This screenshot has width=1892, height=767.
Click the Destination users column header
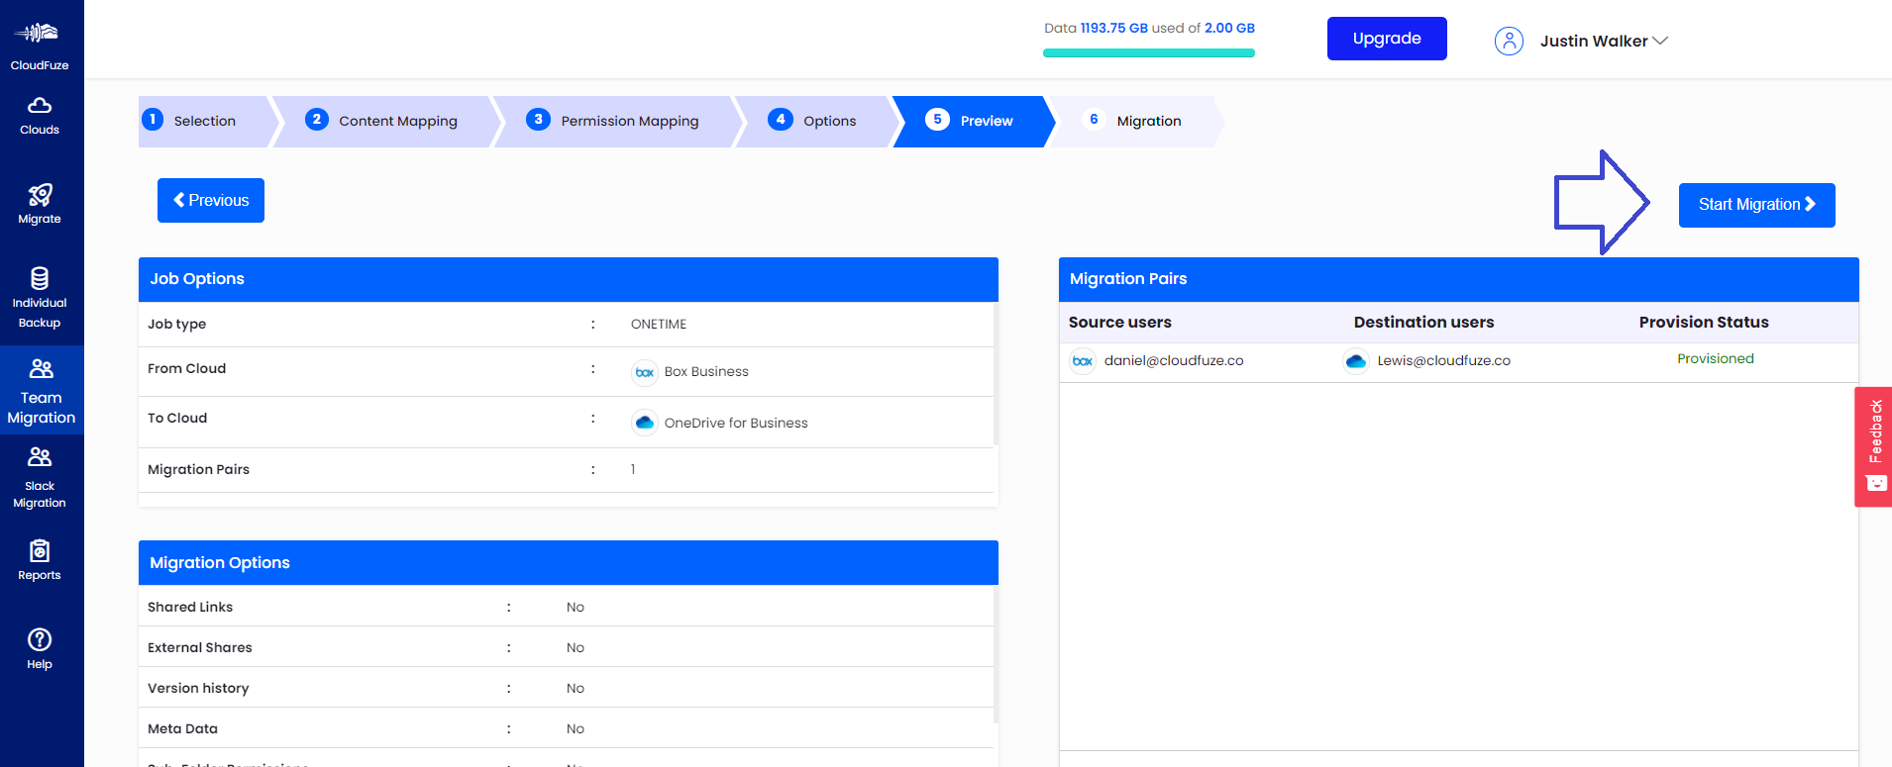1423,323
